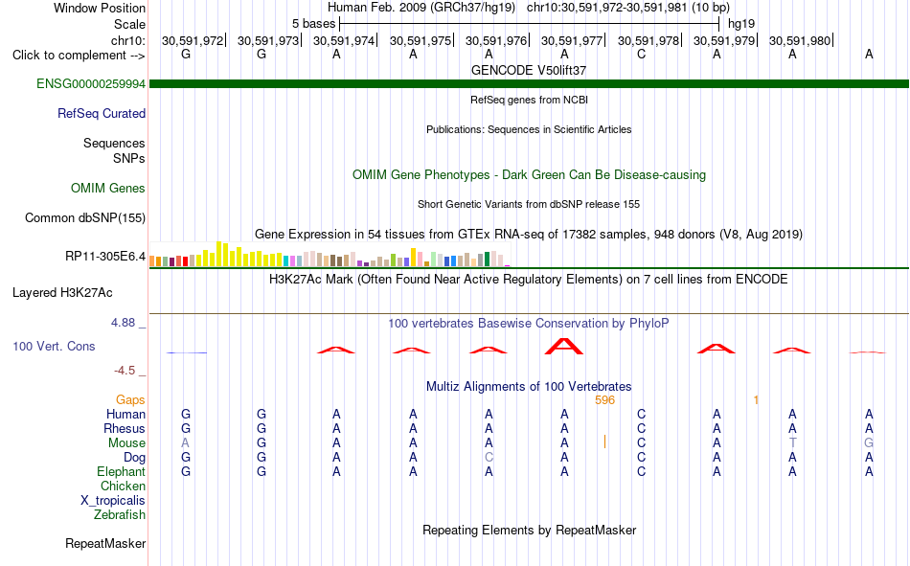Click the -4.5 PhyloP scale value
910x566 pixels.
pyautogui.click(x=125, y=371)
